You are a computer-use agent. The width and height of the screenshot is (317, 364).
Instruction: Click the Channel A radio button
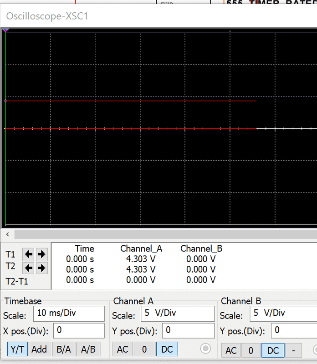pyautogui.click(x=206, y=349)
